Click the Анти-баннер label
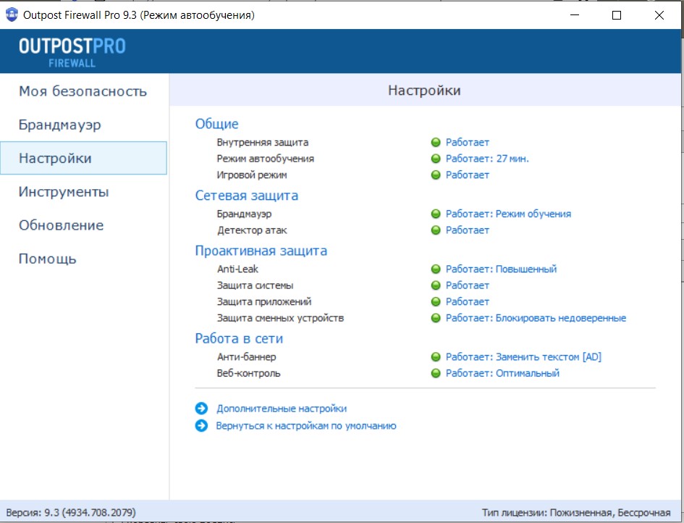Screen dimensions: 684x523 (247, 357)
